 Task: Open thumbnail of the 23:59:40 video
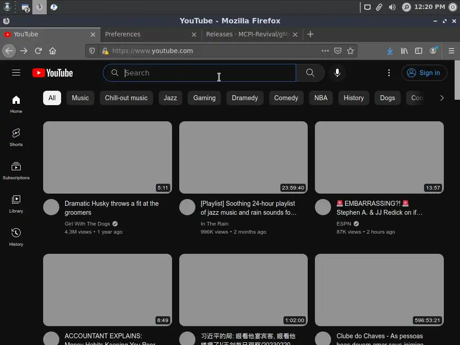coord(243,158)
